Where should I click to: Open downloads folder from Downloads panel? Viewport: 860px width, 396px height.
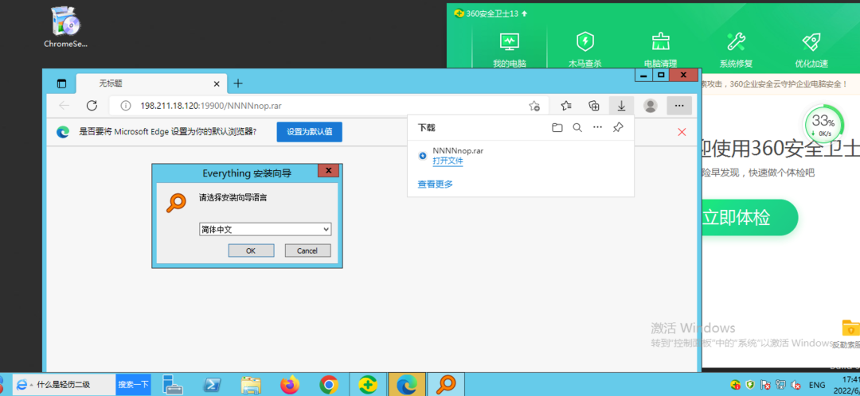coord(557,127)
